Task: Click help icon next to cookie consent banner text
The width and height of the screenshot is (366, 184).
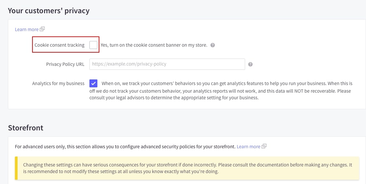Action: tap(213, 45)
